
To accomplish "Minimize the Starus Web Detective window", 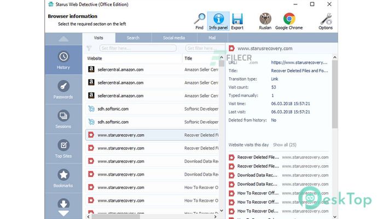I will (295, 4).
